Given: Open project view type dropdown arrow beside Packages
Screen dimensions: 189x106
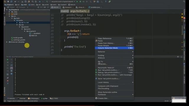Looking at the screenshot, I should point(27,7).
